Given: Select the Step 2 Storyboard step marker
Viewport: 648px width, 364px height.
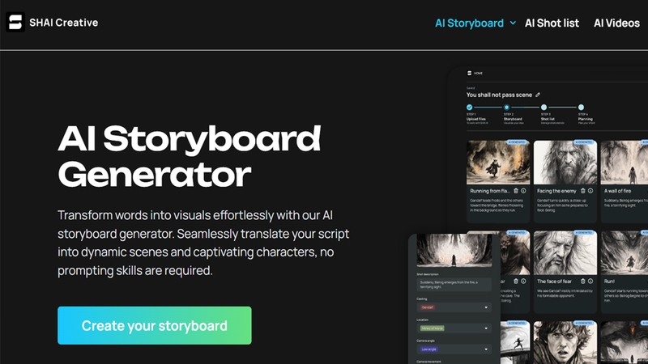Looking at the screenshot, I should (x=507, y=108).
